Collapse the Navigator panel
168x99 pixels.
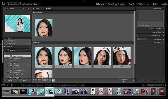(x=5, y=8)
